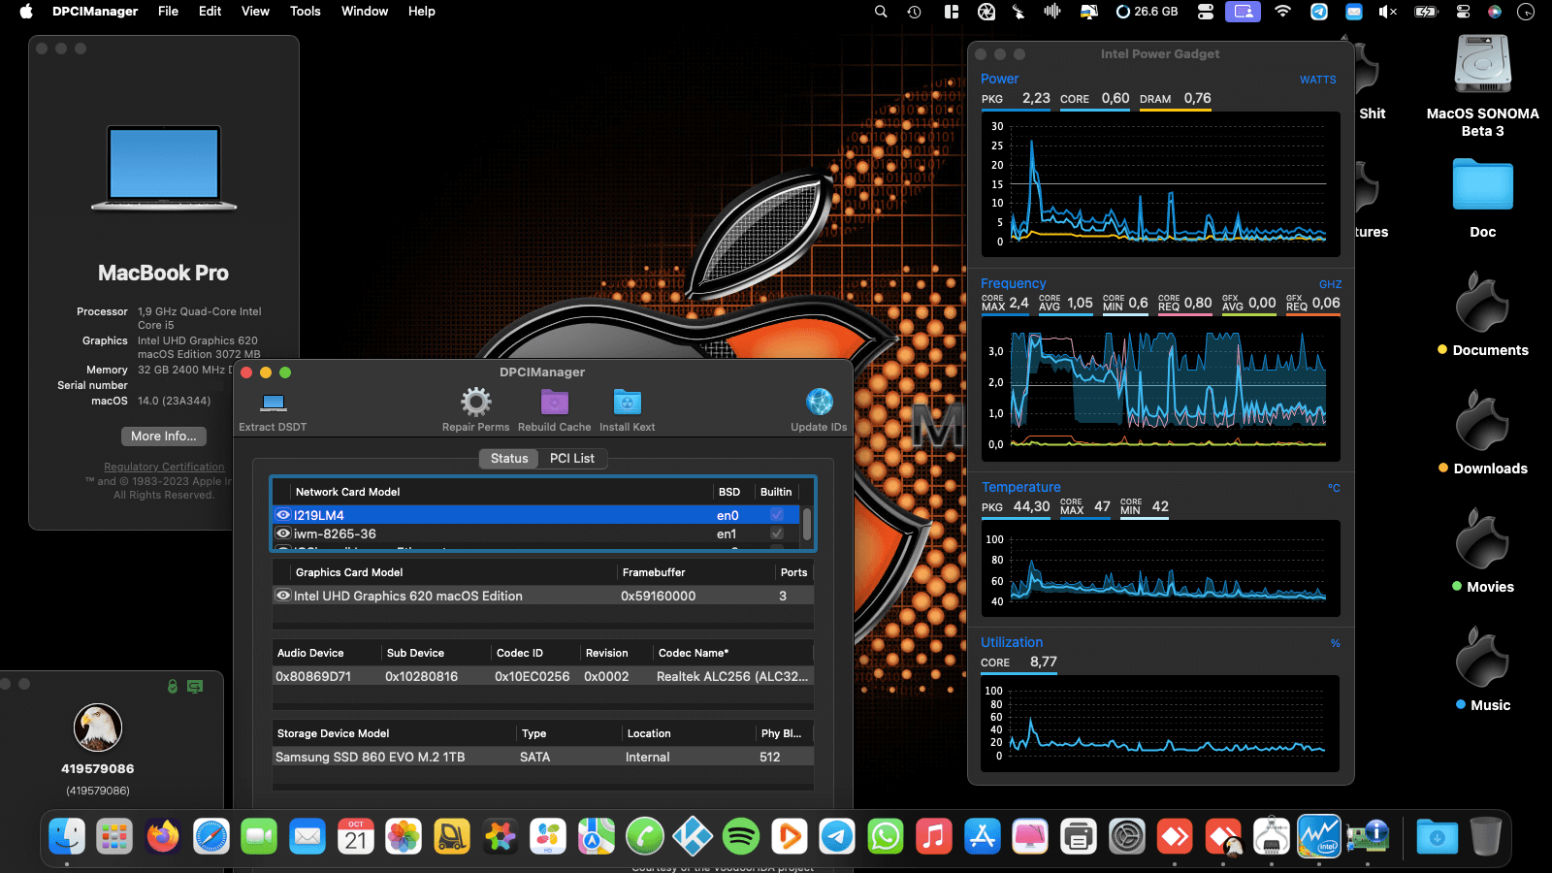Open the Movies desktop icon
1552x873 pixels.
pyautogui.click(x=1482, y=539)
